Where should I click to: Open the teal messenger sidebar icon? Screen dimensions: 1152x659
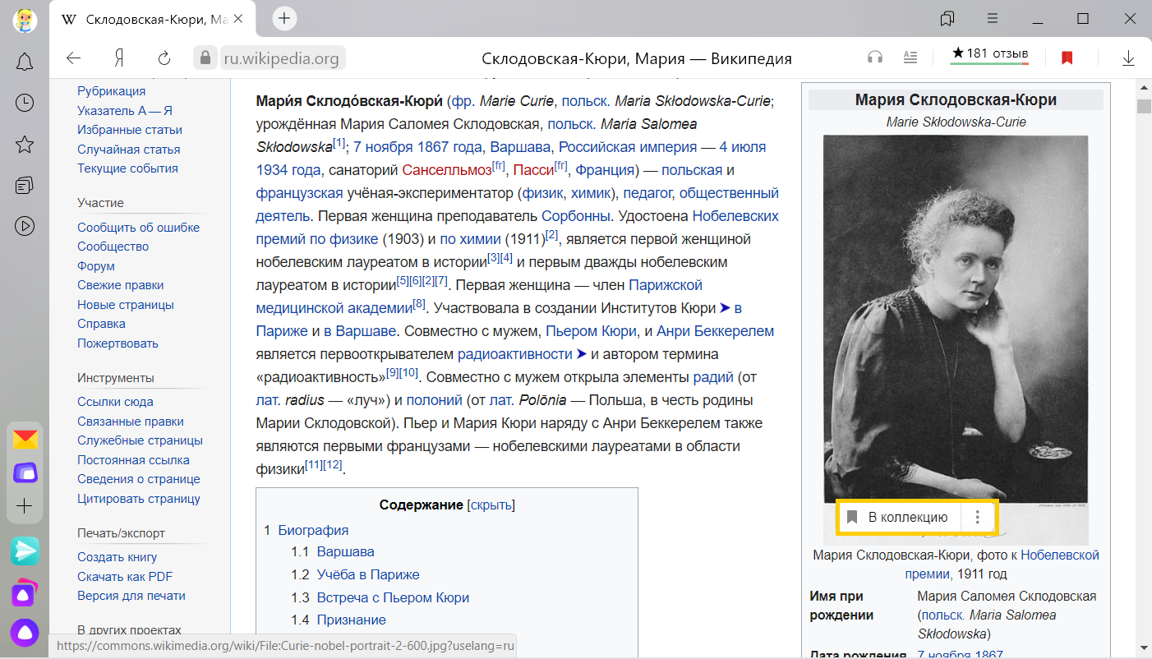(25, 551)
